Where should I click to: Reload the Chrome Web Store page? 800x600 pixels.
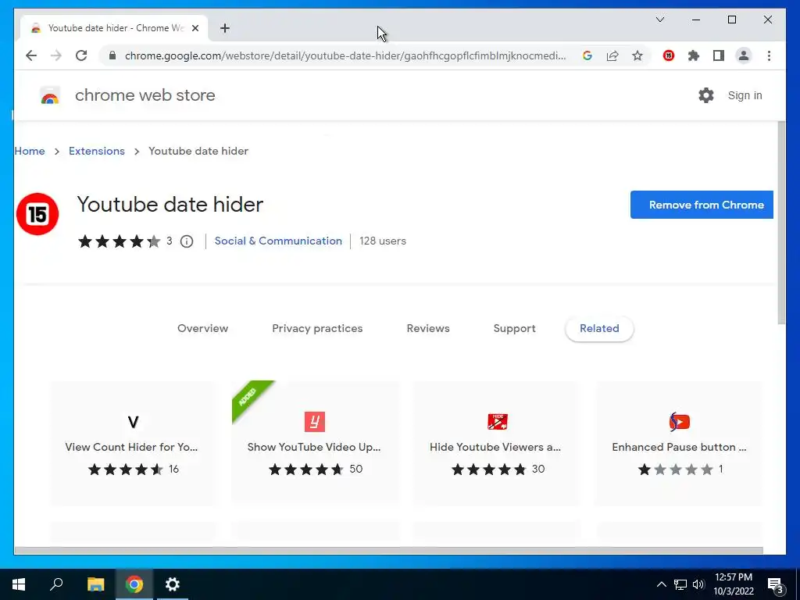click(x=81, y=55)
